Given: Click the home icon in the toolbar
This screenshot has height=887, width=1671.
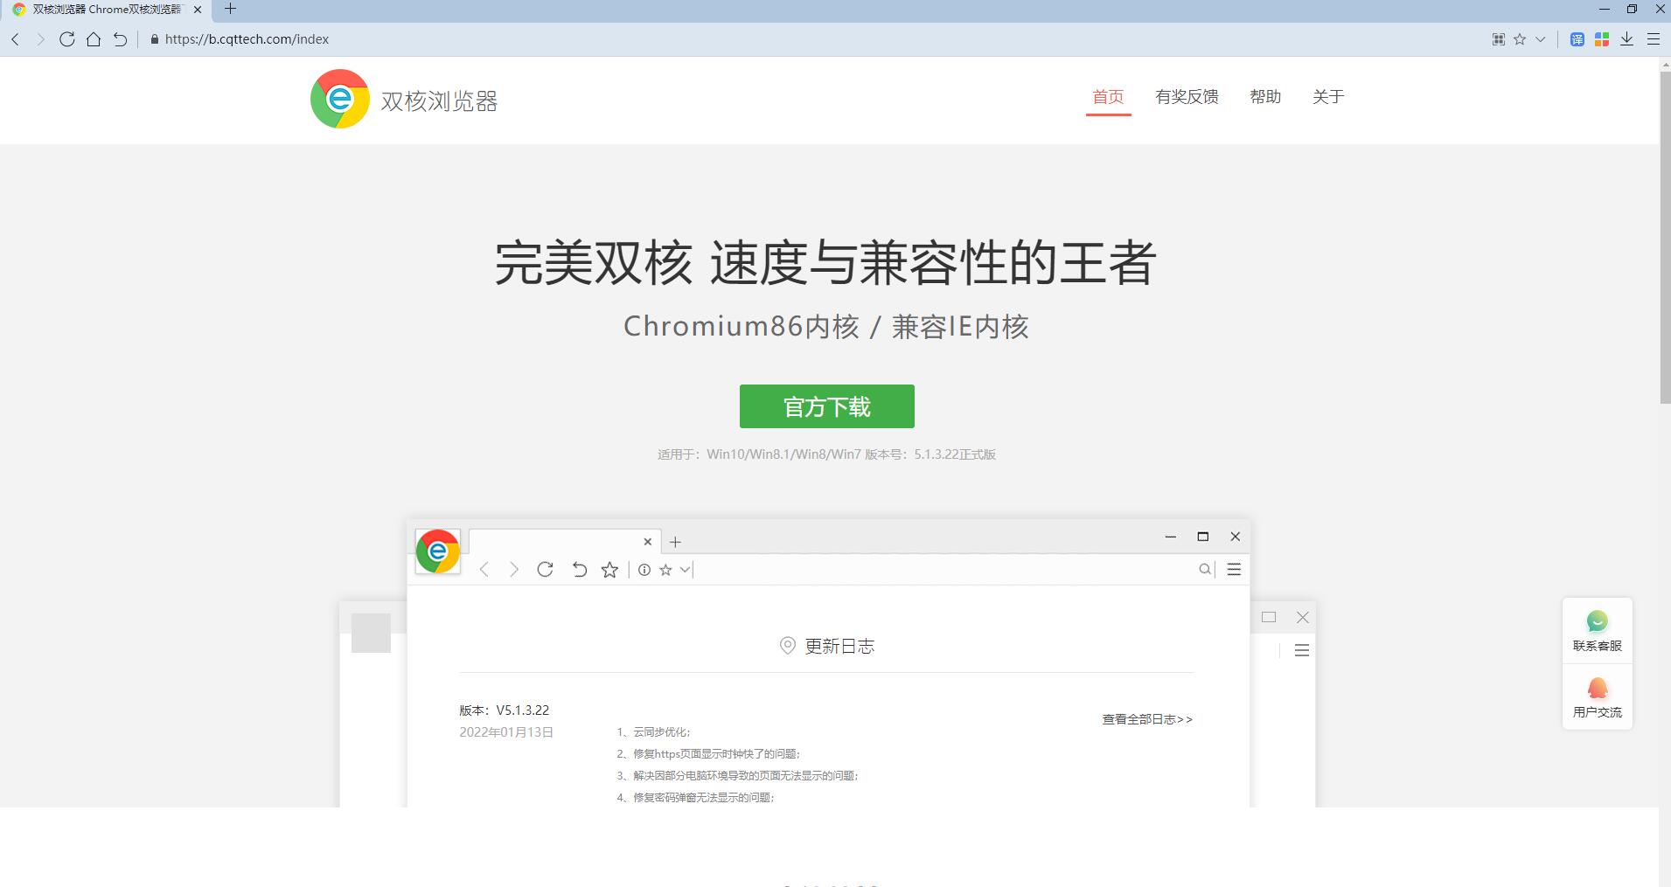Looking at the screenshot, I should [94, 39].
